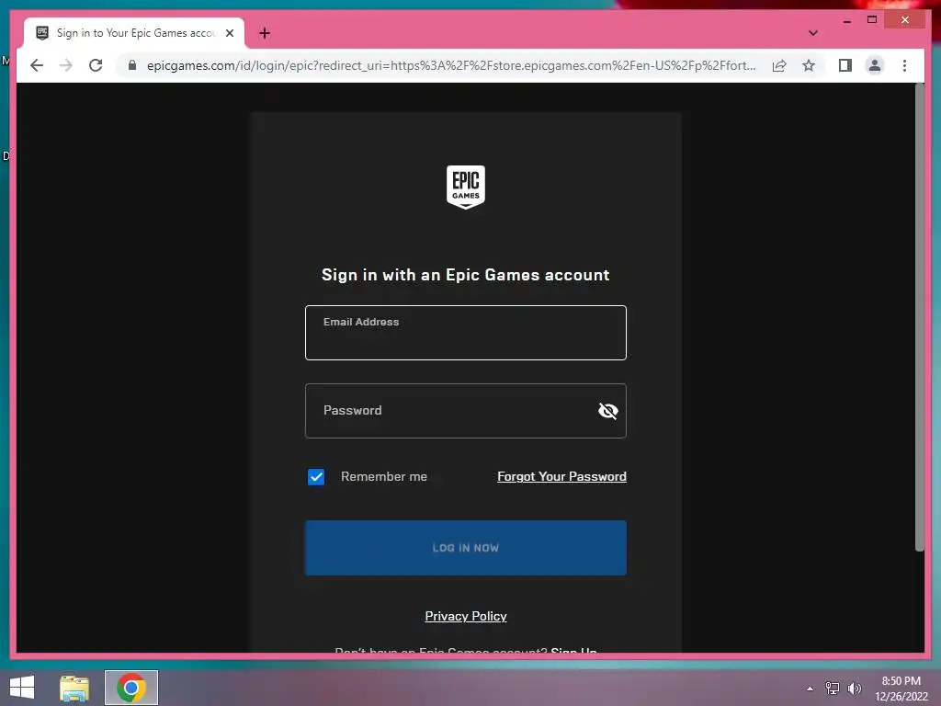Expand the tab search chevron
The height and width of the screenshot is (706, 941).
pyautogui.click(x=812, y=33)
